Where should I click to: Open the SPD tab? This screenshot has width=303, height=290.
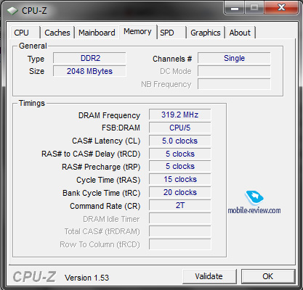pos(171,33)
